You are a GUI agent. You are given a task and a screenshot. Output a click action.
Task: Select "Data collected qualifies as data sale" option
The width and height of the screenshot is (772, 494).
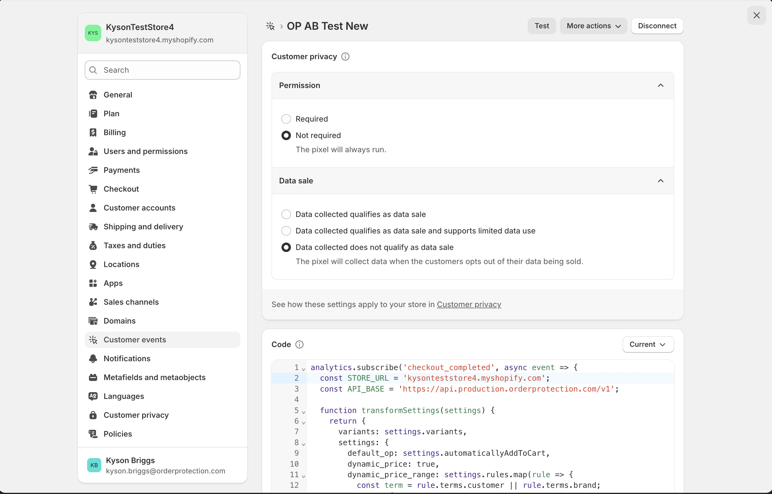pos(286,214)
